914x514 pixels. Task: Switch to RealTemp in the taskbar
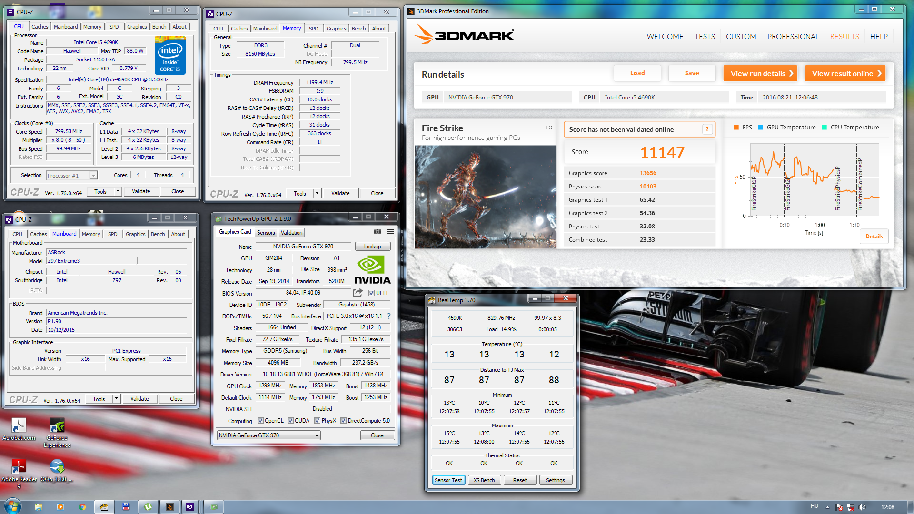tap(104, 507)
